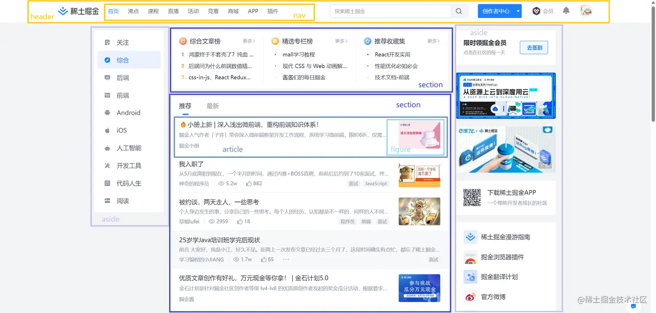Select 代码人生 category in sidebar
This screenshot has width=656, height=313.
129,183
